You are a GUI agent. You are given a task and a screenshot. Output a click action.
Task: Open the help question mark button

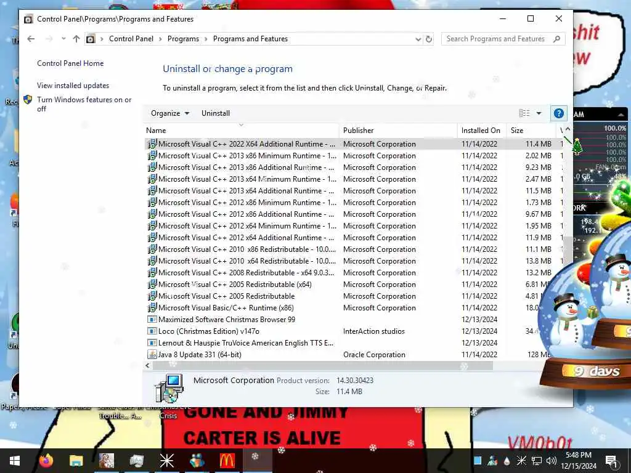coord(558,113)
